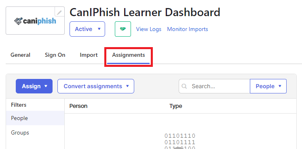Open the People search-scope dropdown
This screenshot has height=149, width=302.
pyautogui.click(x=268, y=86)
